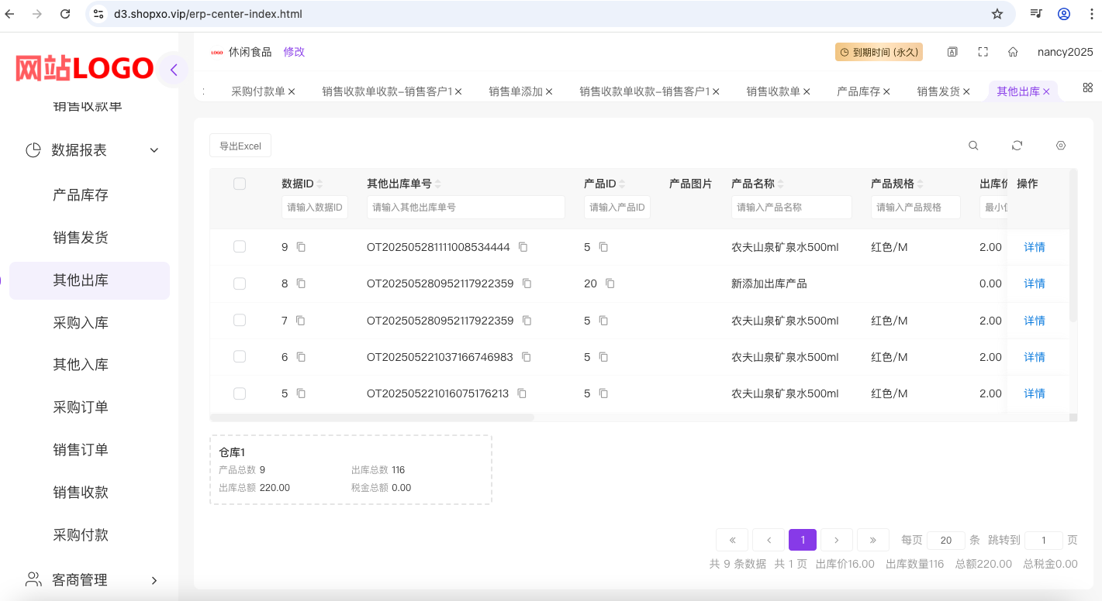Copy product ID in data ID 9 row
The image size is (1102, 601).
click(x=603, y=247)
